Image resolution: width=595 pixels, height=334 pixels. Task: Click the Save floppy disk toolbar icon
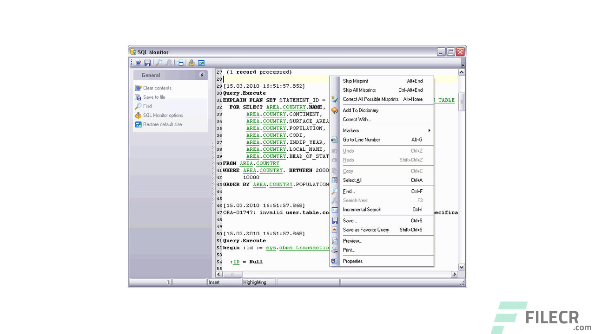pyautogui.click(x=147, y=63)
